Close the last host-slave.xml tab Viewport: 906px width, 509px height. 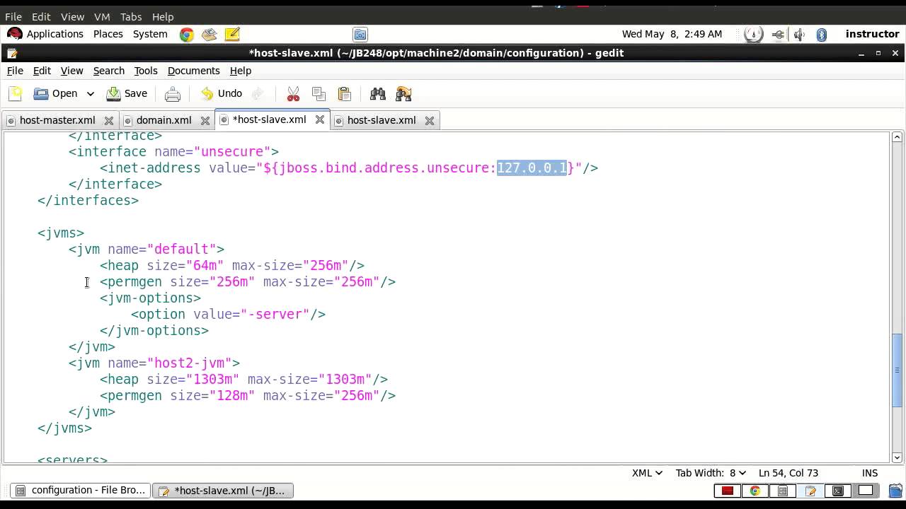coord(430,121)
